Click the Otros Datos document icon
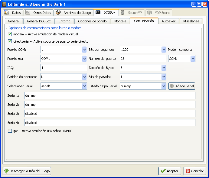This screenshot has height=178, width=209. tap(28, 12)
